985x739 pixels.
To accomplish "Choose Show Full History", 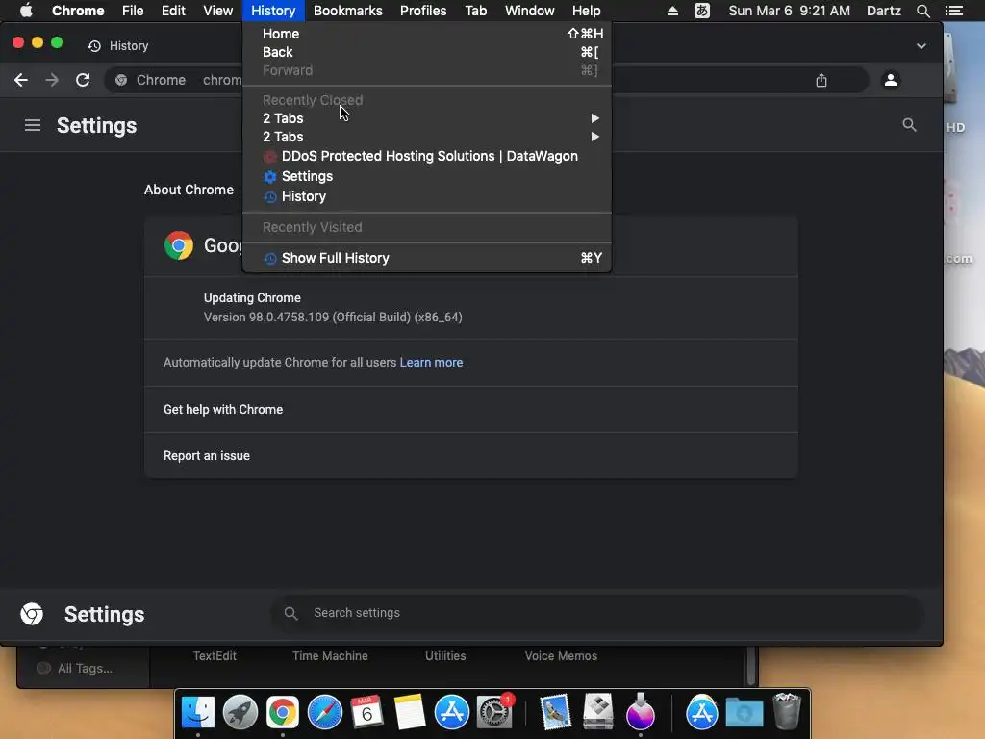I will coord(427,258).
